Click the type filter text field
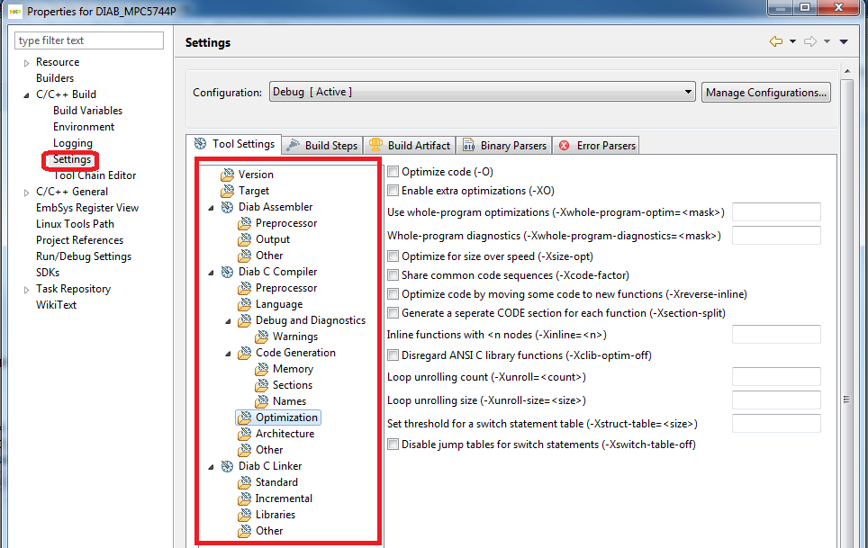The height and width of the screenshot is (548, 868). point(89,40)
